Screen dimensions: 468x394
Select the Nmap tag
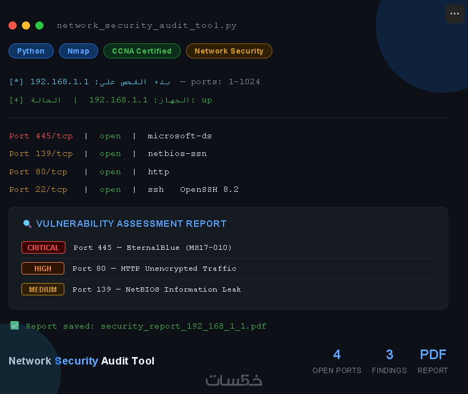(x=78, y=51)
